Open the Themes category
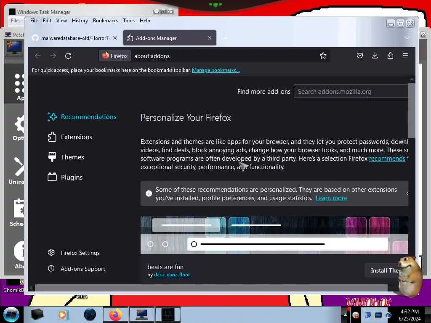 (66, 157)
